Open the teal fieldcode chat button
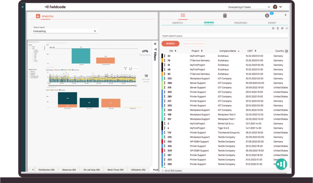Image resolution: width=313 pixels, height=183 pixels. [281, 164]
